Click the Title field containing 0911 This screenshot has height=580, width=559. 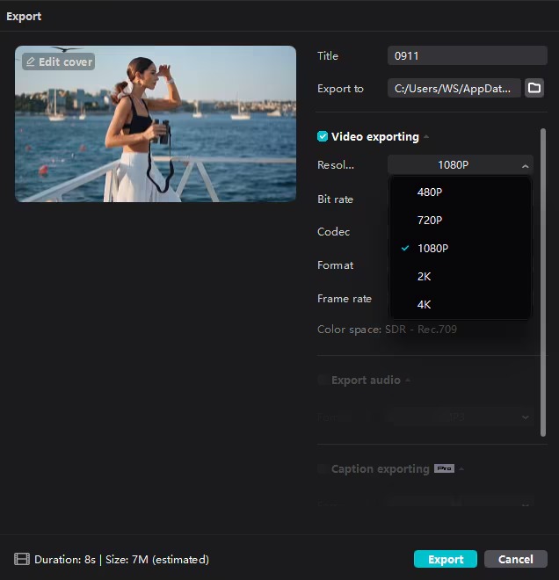click(468, 55)
